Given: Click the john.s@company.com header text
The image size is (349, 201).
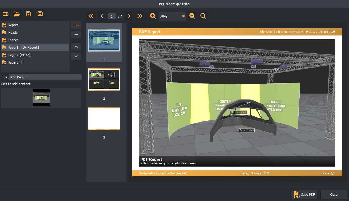Looking at the screenshot, I should 290,32.
